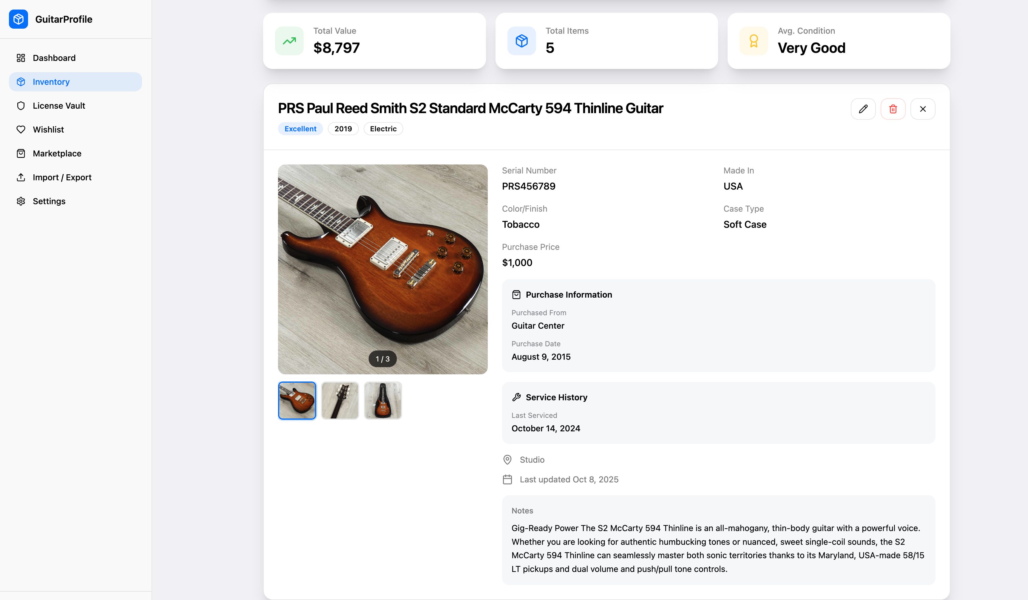Click the Total Value stats card
Viewport: 1028px width, 600px height.
(374, 41)
